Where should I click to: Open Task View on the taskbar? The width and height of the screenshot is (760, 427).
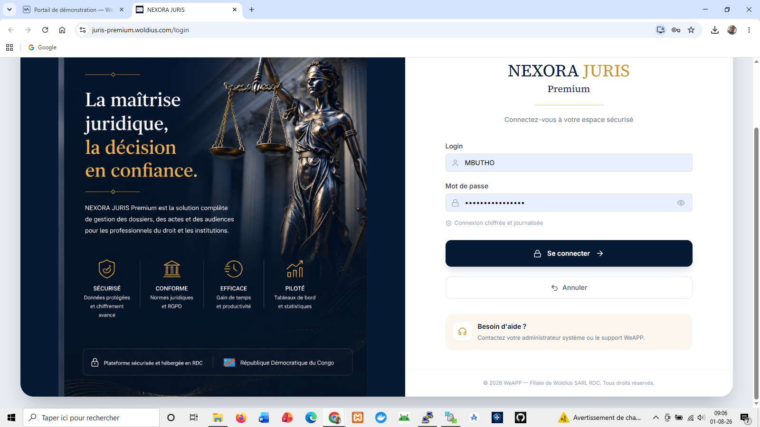[x=194, y=418]
